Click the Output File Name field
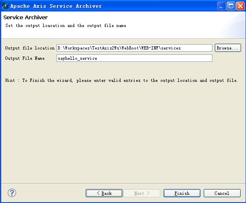 [134, 58]
